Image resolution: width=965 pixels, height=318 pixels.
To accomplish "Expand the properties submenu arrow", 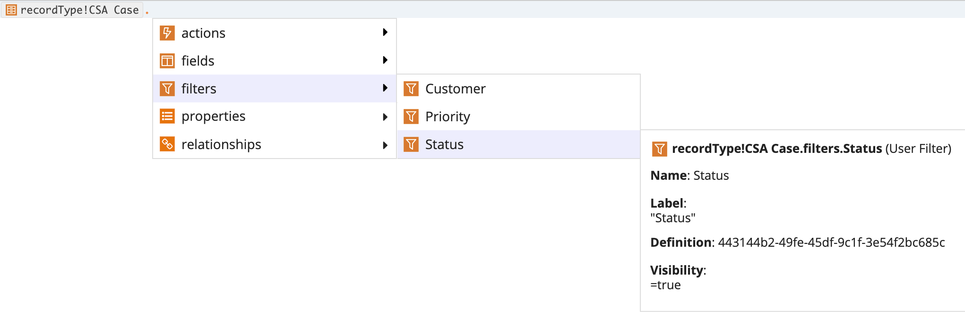I will [385, 117].
